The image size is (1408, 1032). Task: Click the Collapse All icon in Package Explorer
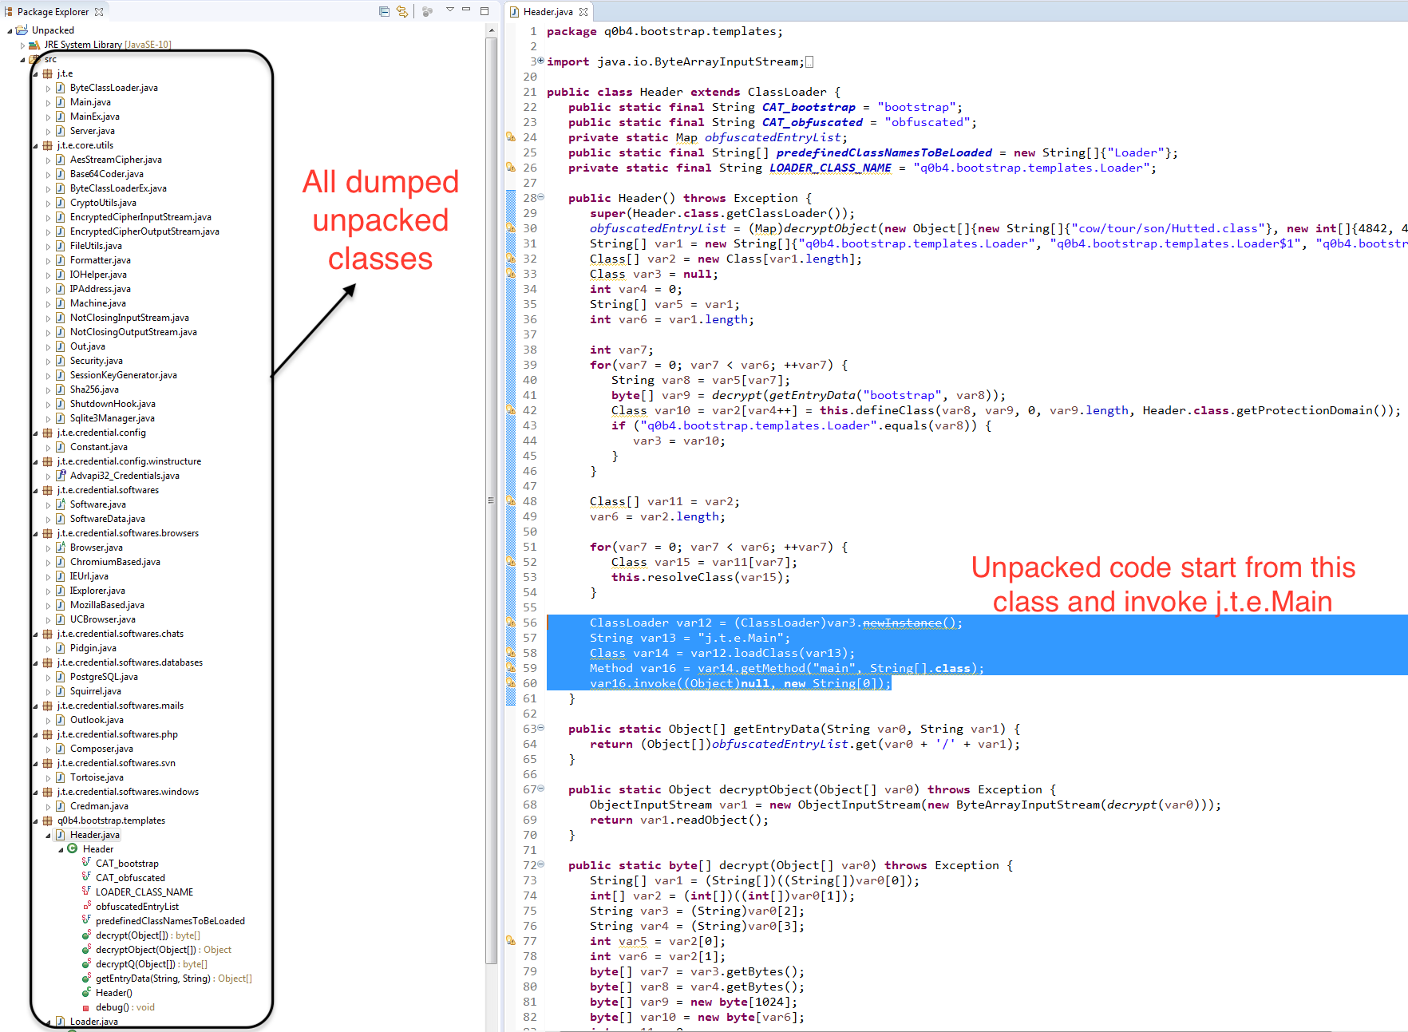tap(384, 11)
